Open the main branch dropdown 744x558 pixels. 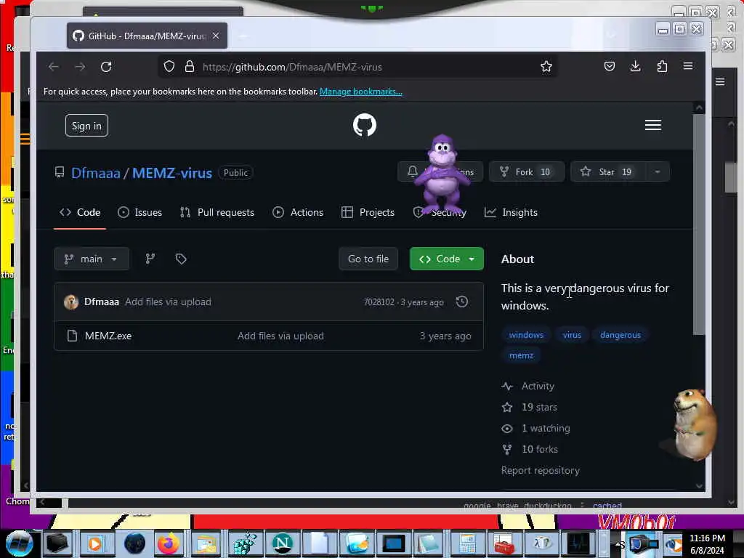92,259
